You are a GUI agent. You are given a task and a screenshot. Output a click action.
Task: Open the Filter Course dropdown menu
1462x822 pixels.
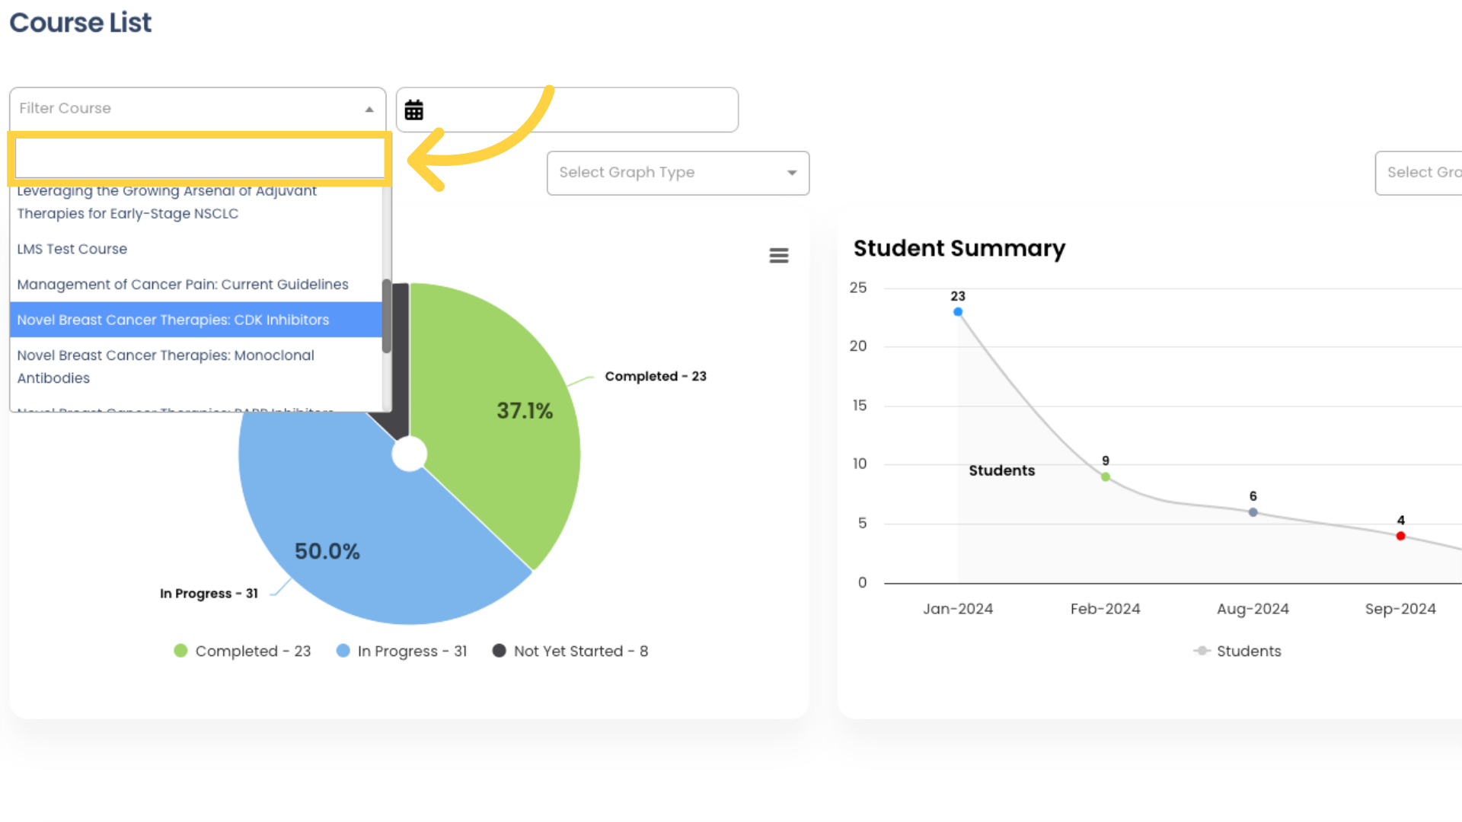pyautogui.click(x=196, y=108)
